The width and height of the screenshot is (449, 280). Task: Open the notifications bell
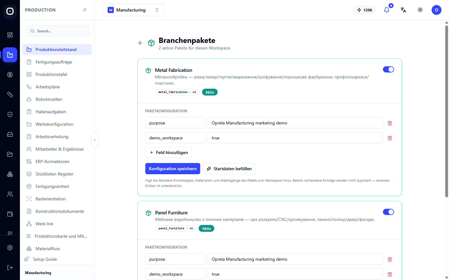387,10
